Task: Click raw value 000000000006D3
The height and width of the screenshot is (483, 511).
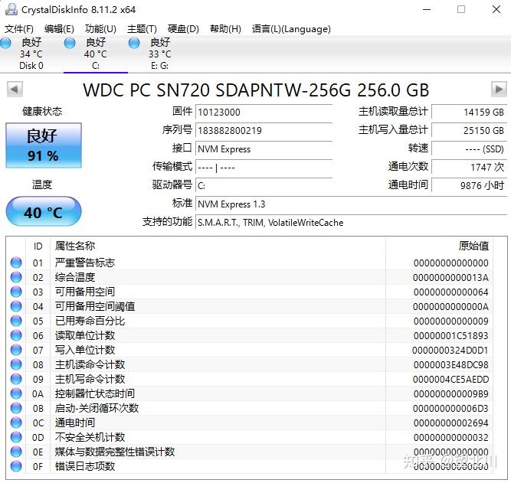Action: point(450,409)
